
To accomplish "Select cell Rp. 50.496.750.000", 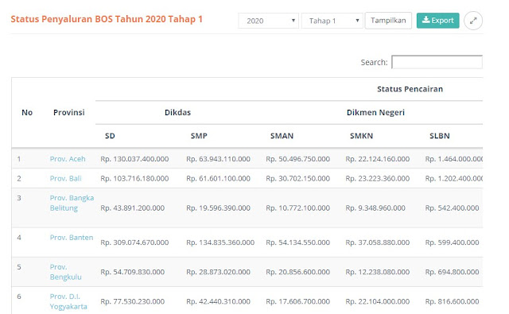I will (297, 159).
